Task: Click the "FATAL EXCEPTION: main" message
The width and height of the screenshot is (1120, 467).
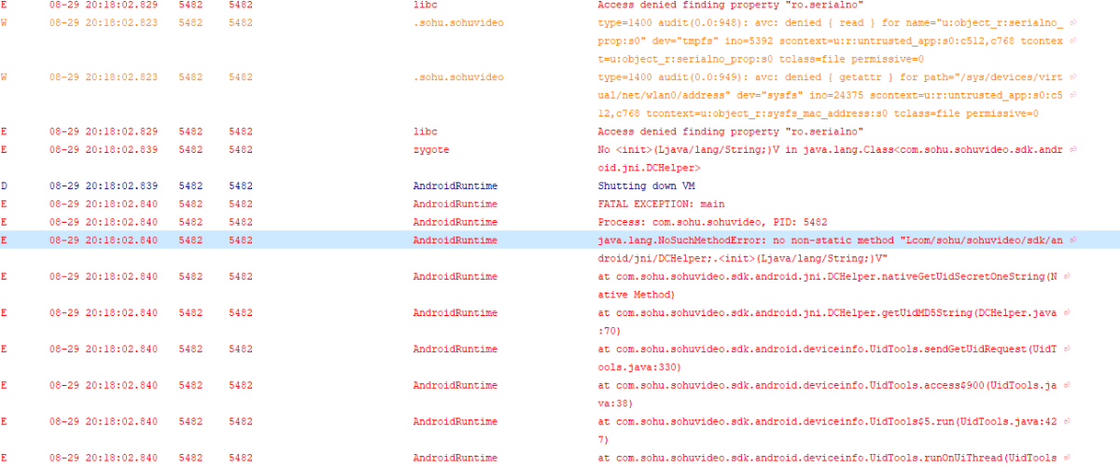Action: coord(661,203)
